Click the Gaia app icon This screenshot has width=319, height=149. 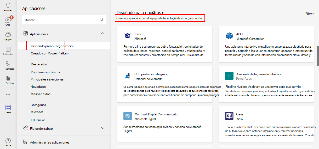(x=229, y=116)
